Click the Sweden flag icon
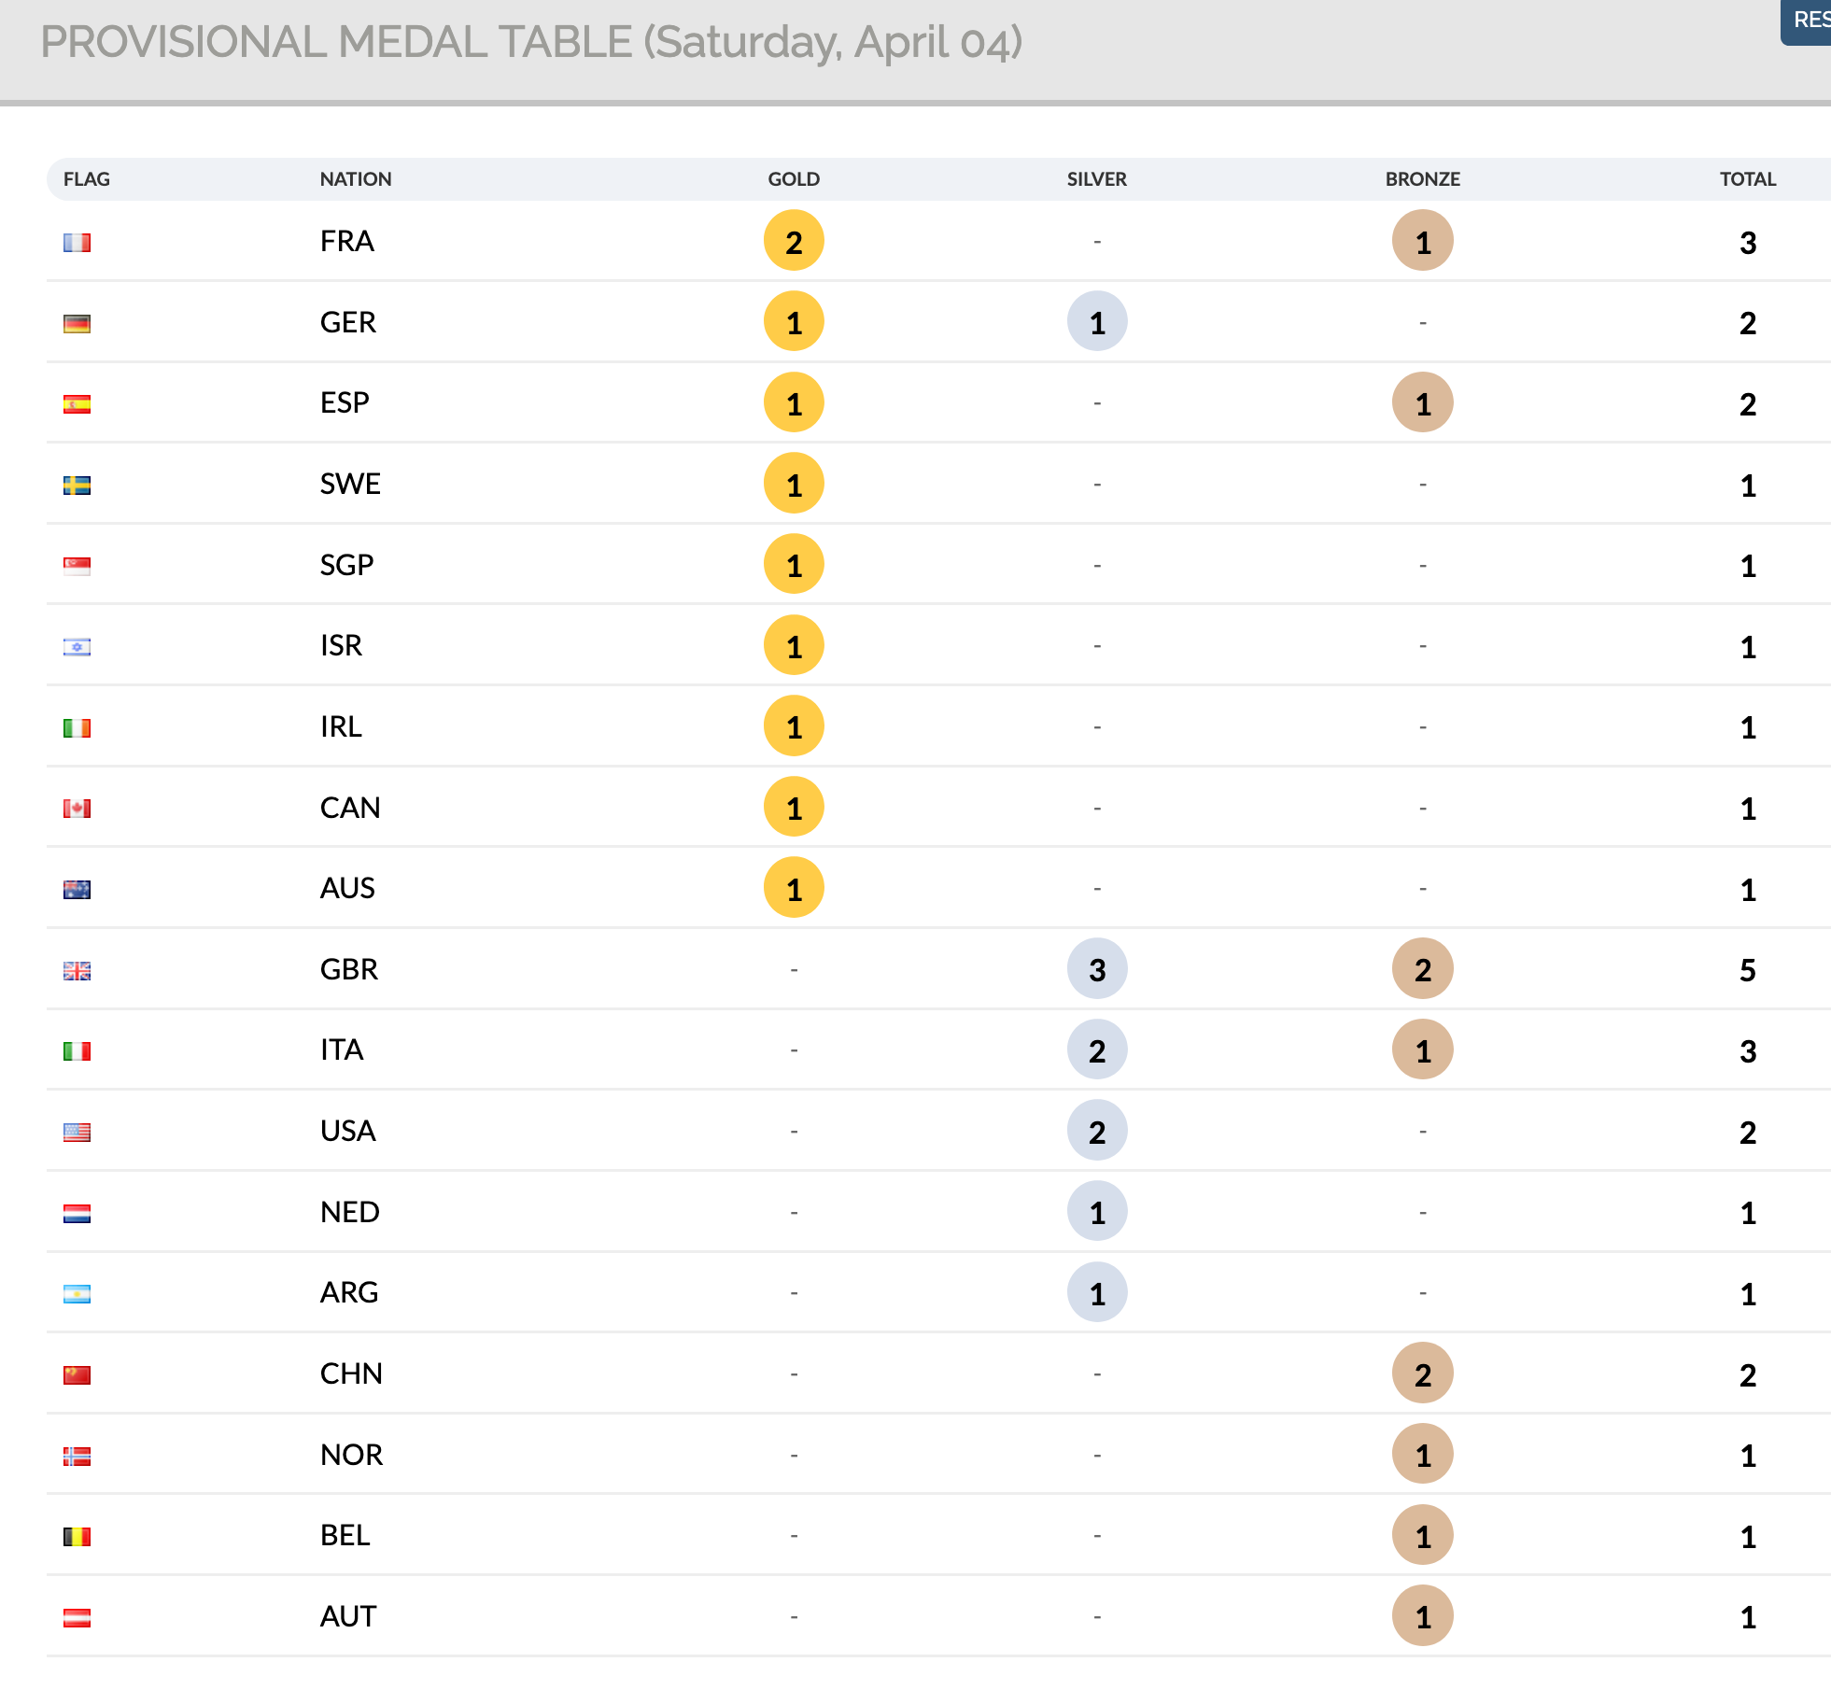 [77, 486]
